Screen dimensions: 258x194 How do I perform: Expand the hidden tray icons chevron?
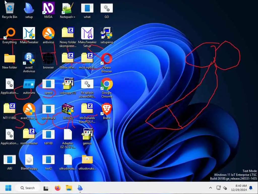point(210,188)
